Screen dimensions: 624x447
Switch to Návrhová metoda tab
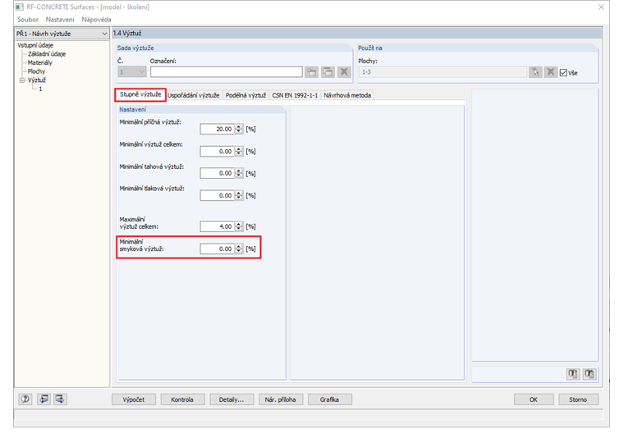pyautogui.click(x=347, y=95)
